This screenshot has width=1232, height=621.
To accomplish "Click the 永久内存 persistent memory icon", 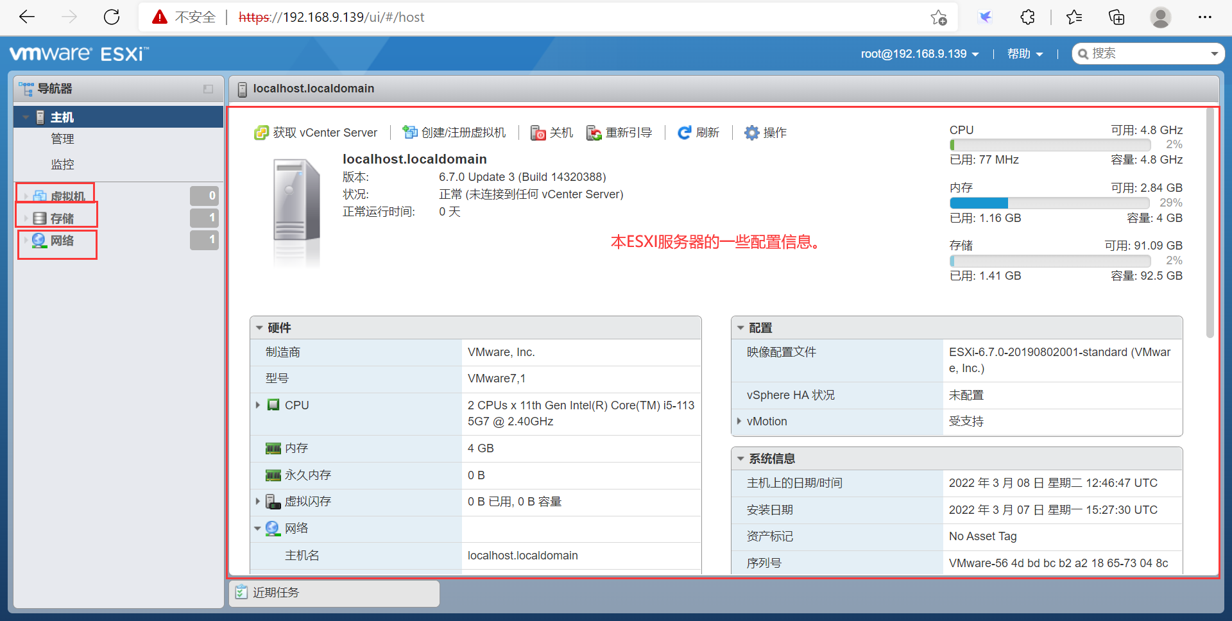I will [x=273, y=475].
